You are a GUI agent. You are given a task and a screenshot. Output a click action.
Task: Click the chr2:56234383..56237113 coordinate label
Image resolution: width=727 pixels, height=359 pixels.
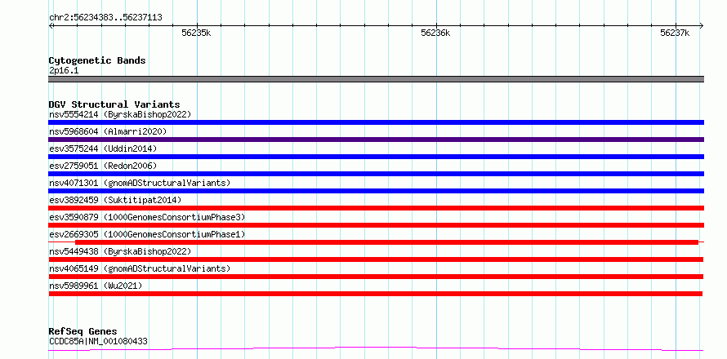(x=105, y=18)
